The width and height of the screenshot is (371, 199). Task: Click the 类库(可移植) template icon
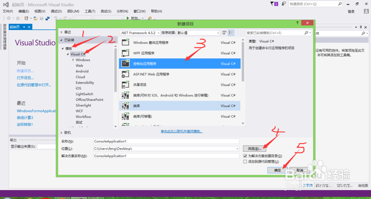pyautogui.click(x=125, y=116)
